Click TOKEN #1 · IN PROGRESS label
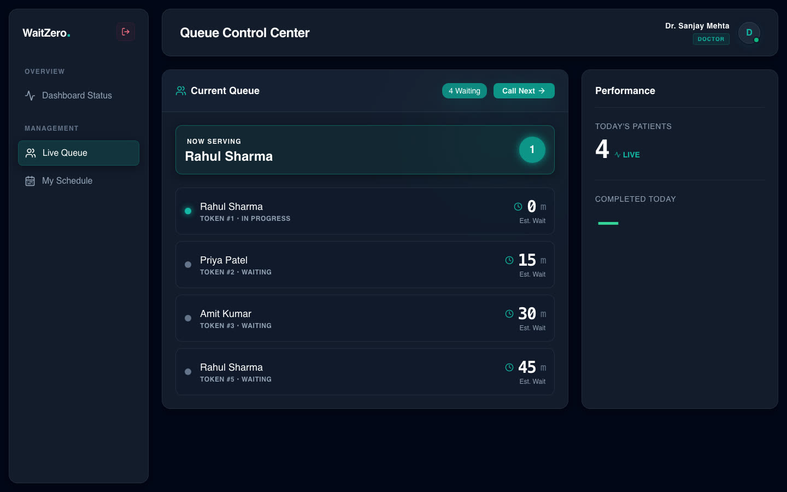The width and height of the screenshot is (787, 492). tap(245, 219)
